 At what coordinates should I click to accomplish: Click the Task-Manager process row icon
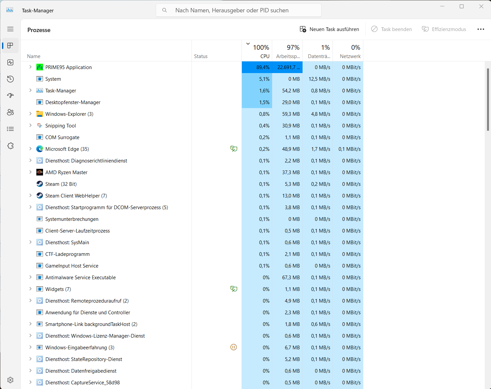point(40,90)
